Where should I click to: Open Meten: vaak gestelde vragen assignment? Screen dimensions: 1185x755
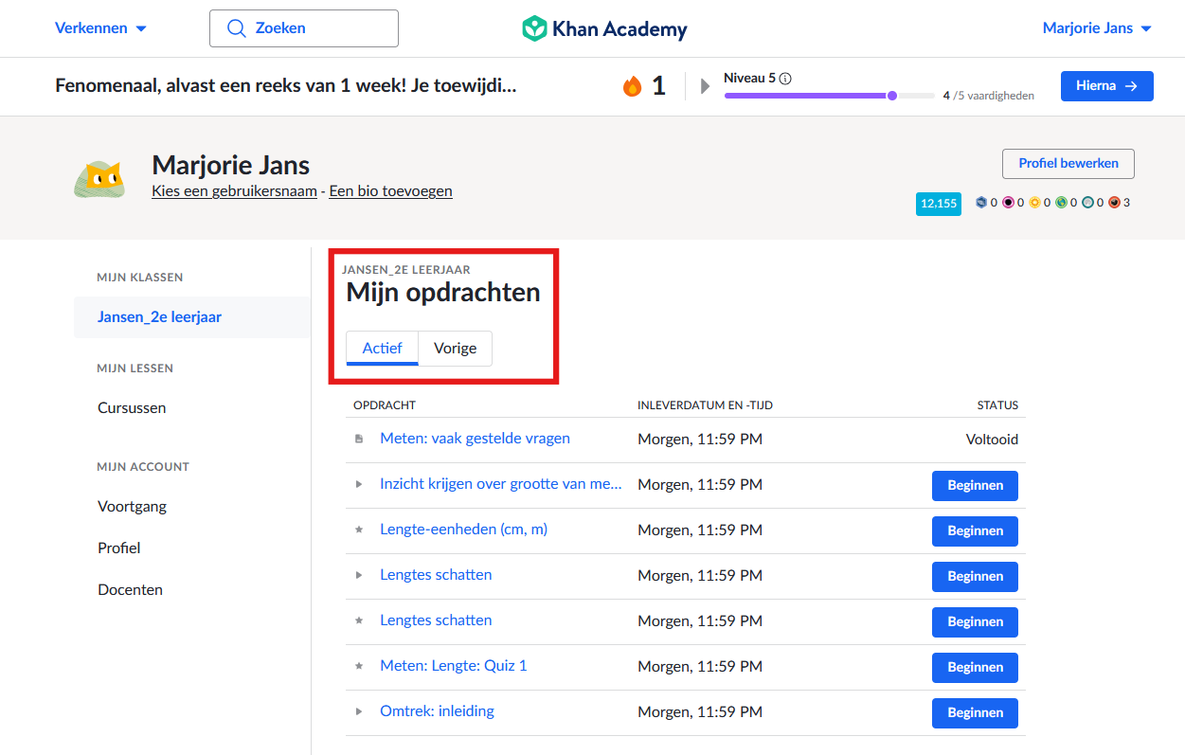(x=475, y=439)
